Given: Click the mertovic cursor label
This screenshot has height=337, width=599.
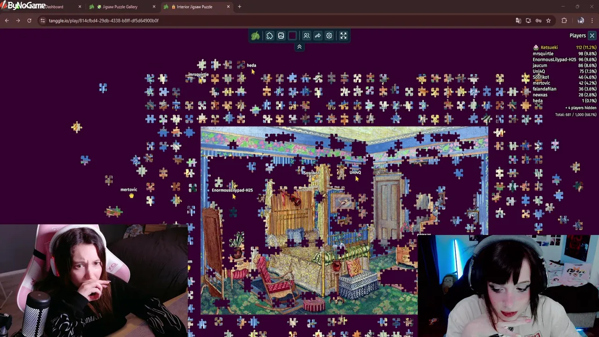Looking at the screenshot, I should (129, 190).
